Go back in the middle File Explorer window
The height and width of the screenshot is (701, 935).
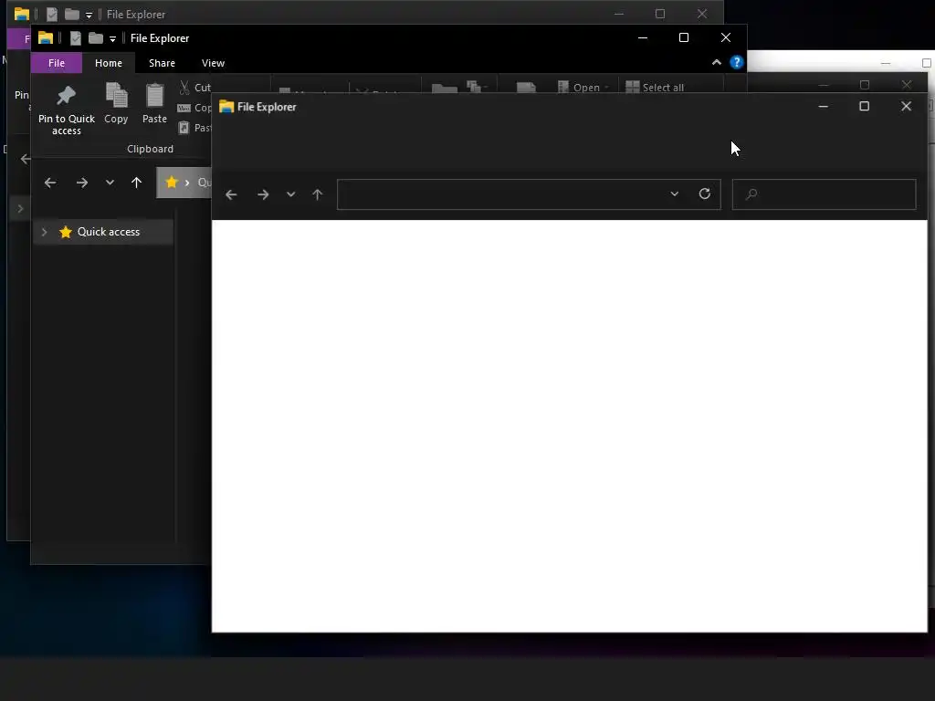pos(50,183)
